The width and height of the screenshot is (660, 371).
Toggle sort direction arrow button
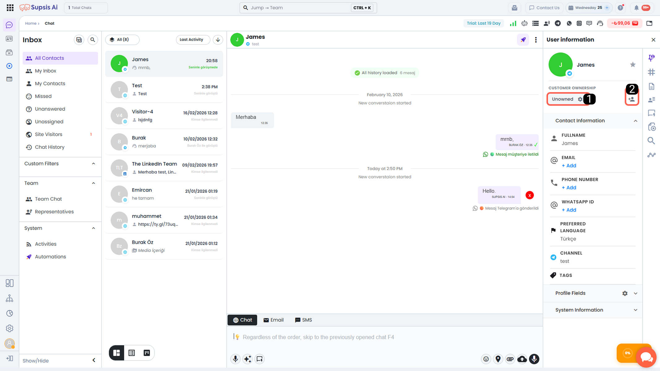click(218, 40)
